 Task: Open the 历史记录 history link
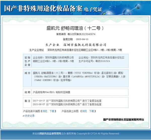[30, 116]
